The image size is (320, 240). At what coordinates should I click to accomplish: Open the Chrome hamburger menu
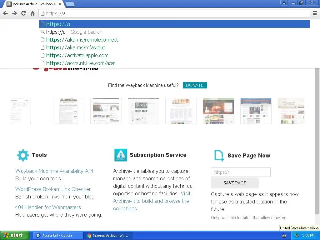(315, 13)
